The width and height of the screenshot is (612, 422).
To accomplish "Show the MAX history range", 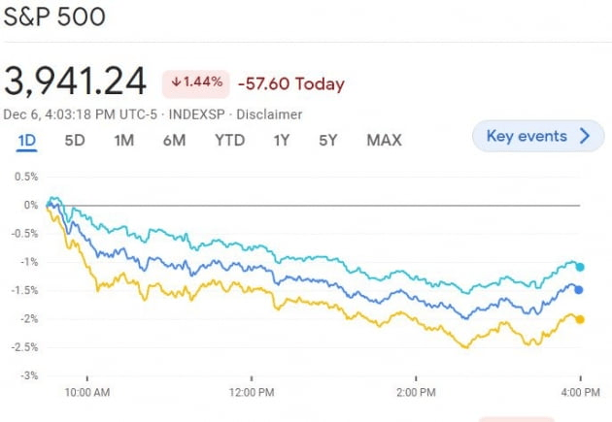I will pyautogui.click(x=384, y=141).
